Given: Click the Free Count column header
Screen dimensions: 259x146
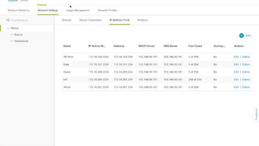Looking at the screenshot, I should coord(195,46).
